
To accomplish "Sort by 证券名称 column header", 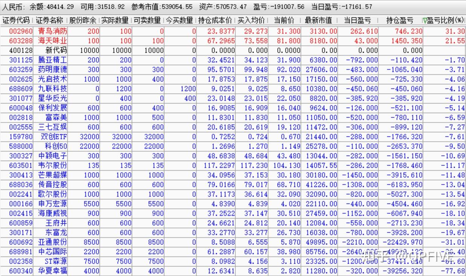I will tap(49, 20).
